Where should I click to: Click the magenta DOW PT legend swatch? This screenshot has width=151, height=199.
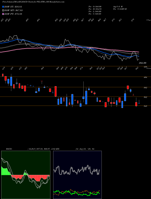pos(3,14)
